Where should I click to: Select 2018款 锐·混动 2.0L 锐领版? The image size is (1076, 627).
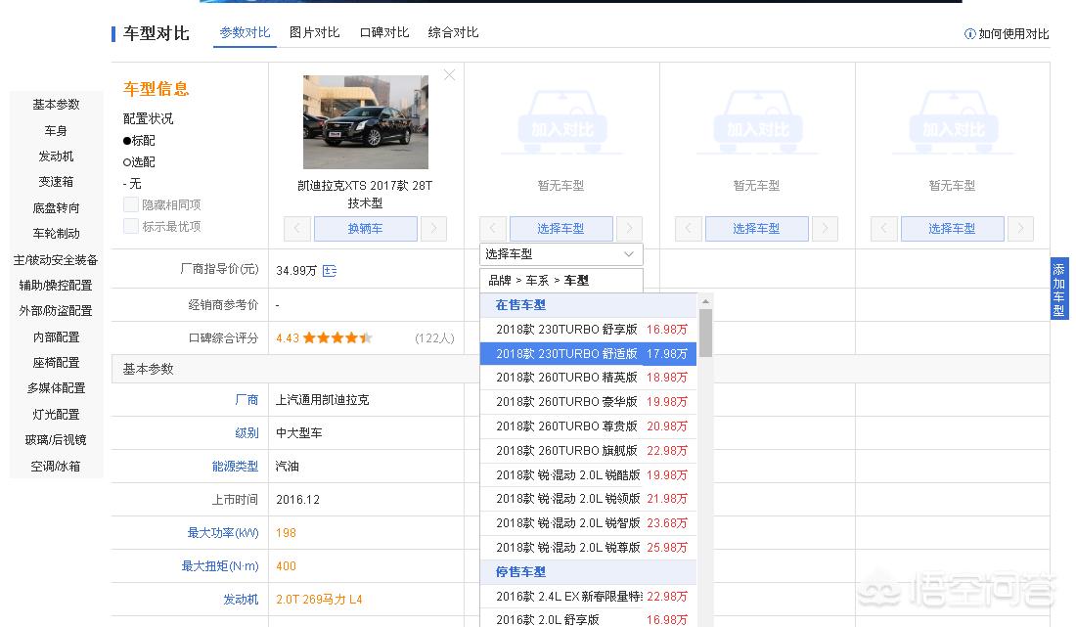[x=589, y=499]
